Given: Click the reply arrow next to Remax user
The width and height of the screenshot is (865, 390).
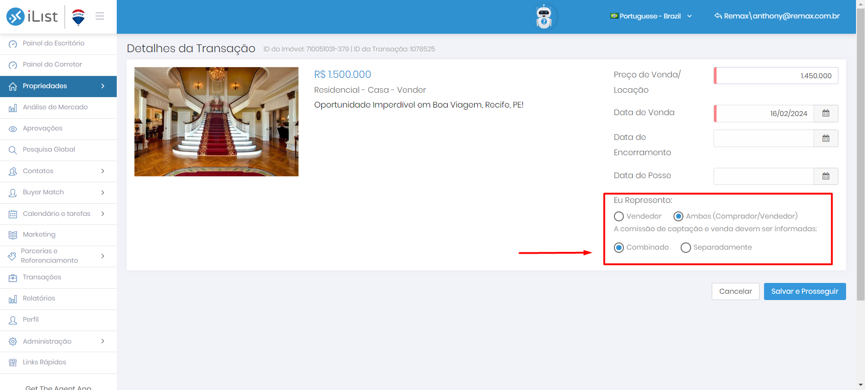Looking at the screenshot, I should tap(718, 16).
